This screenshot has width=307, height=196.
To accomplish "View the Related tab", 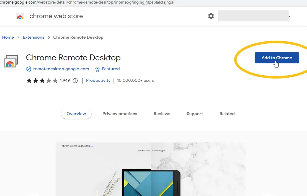I will (227, 114).
